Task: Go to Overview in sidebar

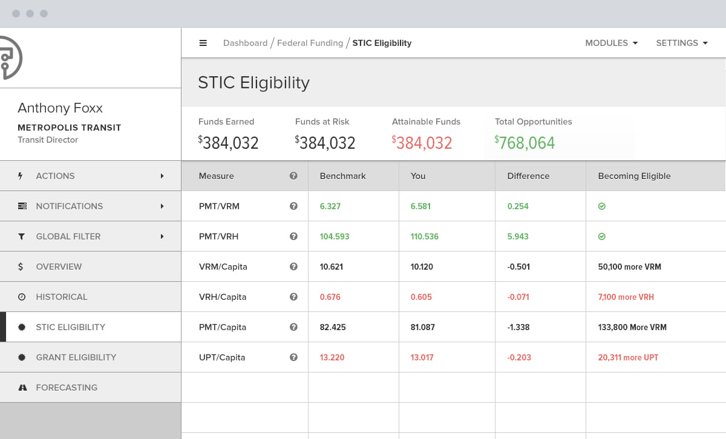Action: (91, 267)
